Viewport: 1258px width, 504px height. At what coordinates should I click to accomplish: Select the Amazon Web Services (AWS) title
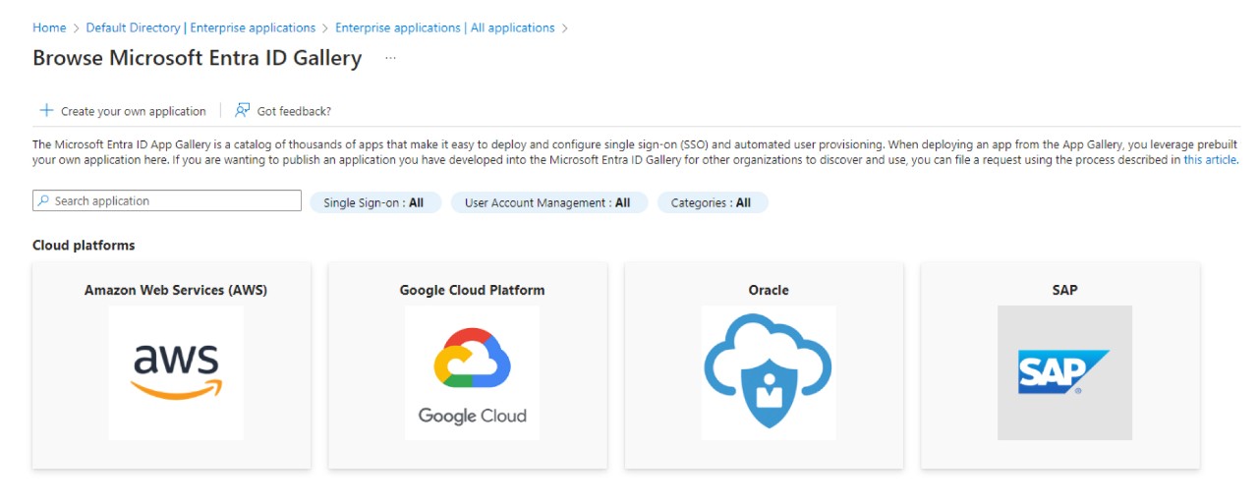pos(176,290)
